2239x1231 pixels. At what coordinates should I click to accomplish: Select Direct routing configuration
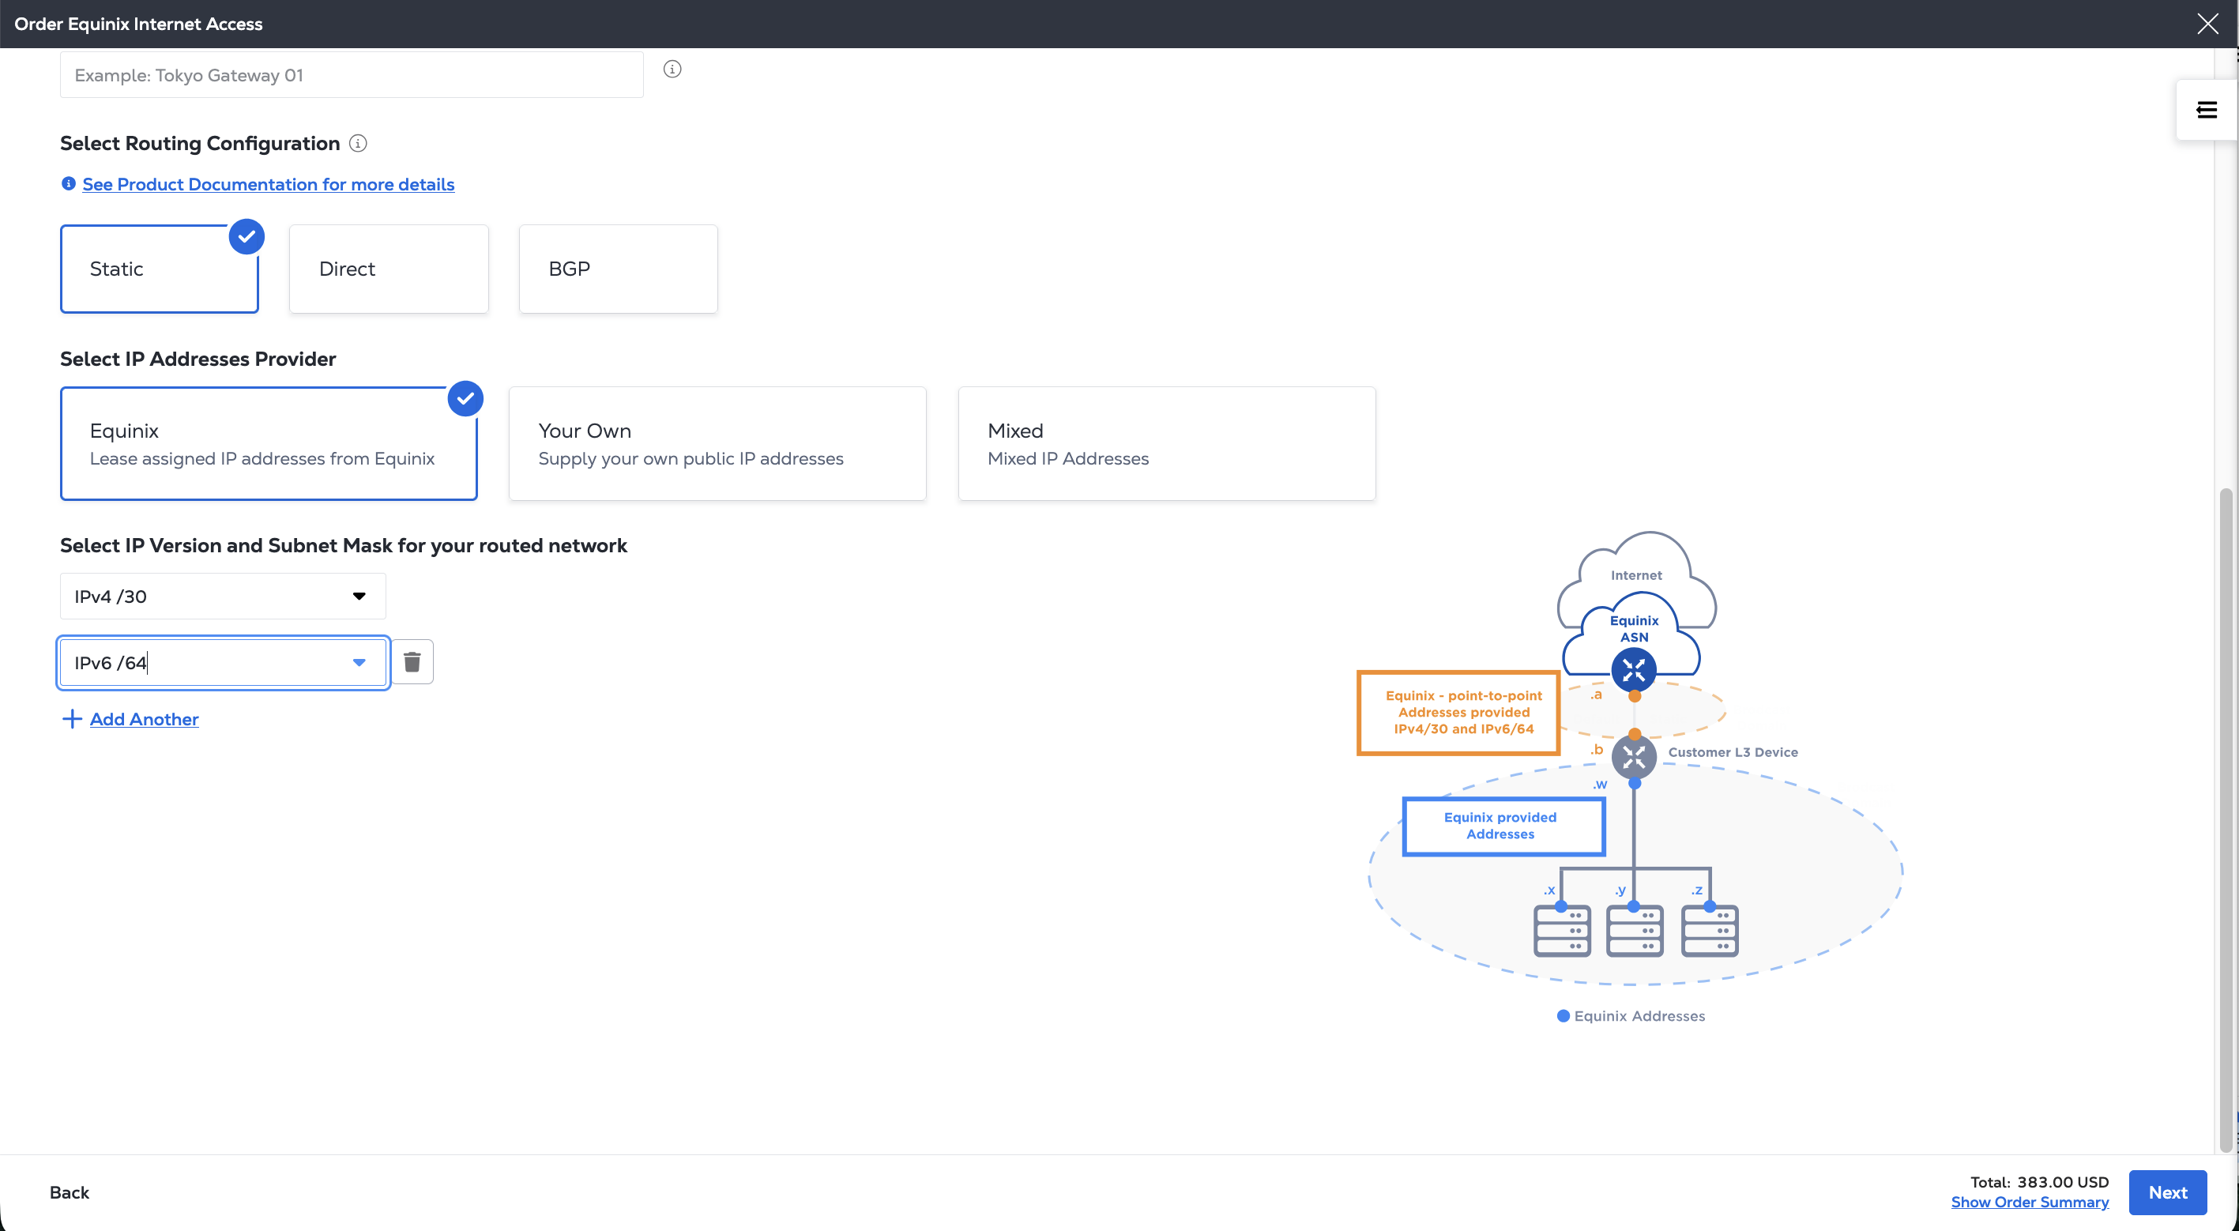coord(389,269)
